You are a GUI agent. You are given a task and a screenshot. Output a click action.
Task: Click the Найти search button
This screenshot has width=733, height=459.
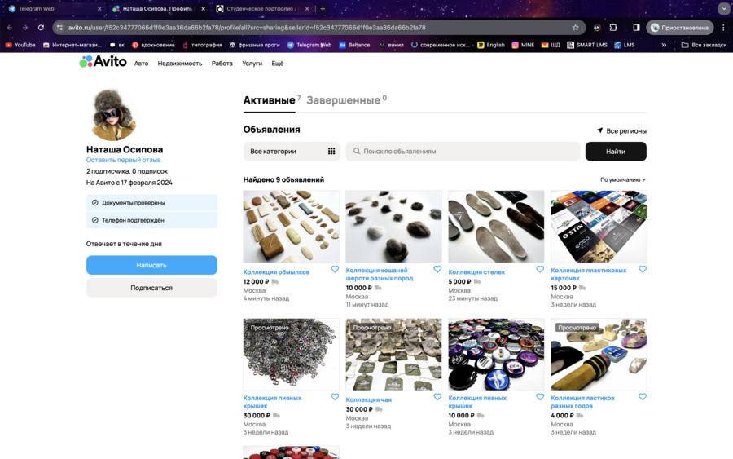coord(616,151)
